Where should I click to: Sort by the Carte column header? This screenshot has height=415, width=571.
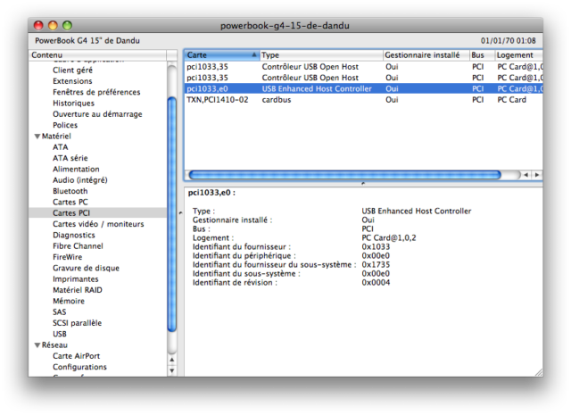pyautogui.click(x=222, y=55)
